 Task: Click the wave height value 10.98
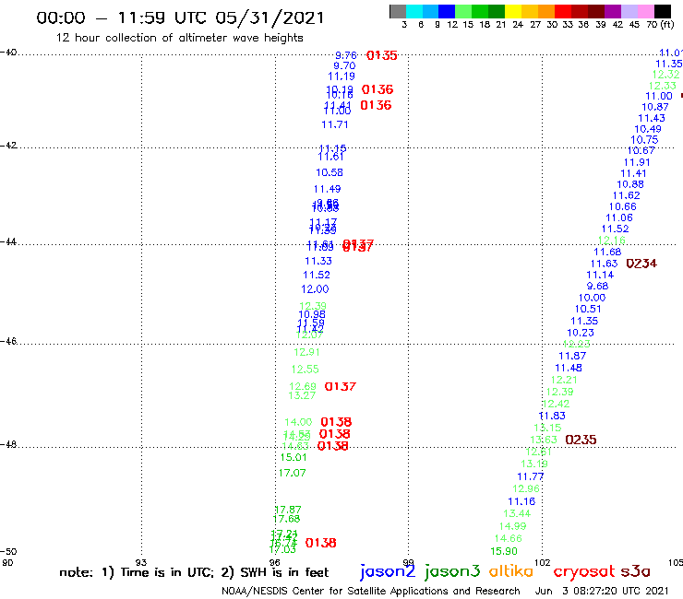tap(312, 314)
